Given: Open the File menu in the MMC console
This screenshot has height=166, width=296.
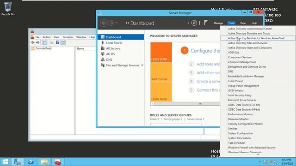Looking at the screenshot, I should coord(37,37).
